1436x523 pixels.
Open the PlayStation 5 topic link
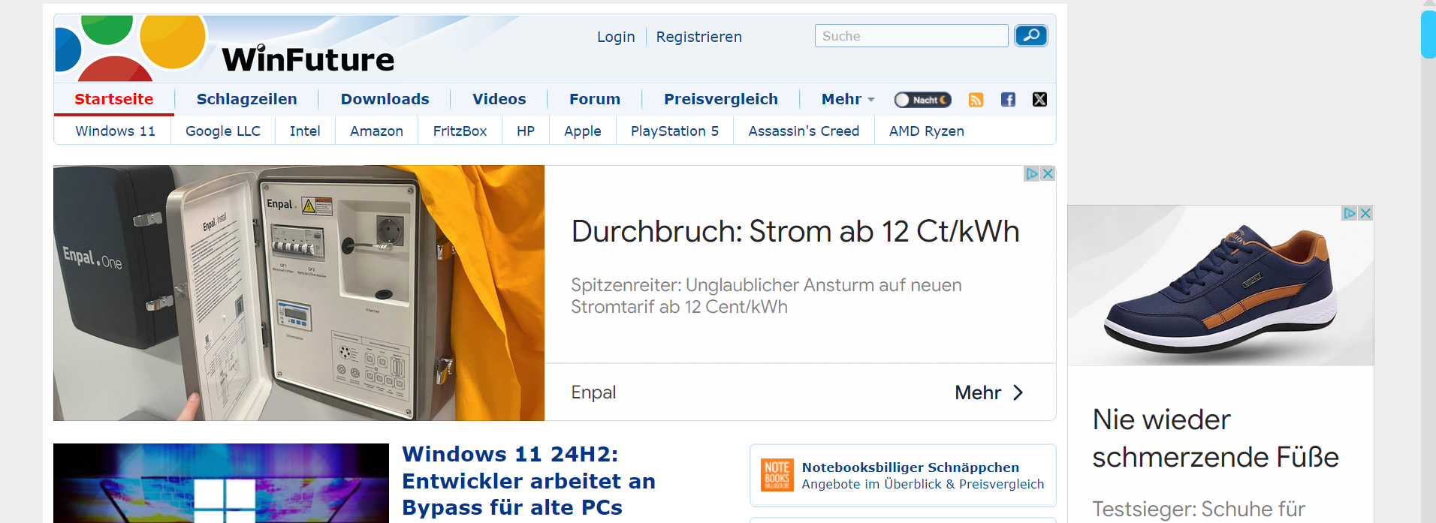[674, 131]
